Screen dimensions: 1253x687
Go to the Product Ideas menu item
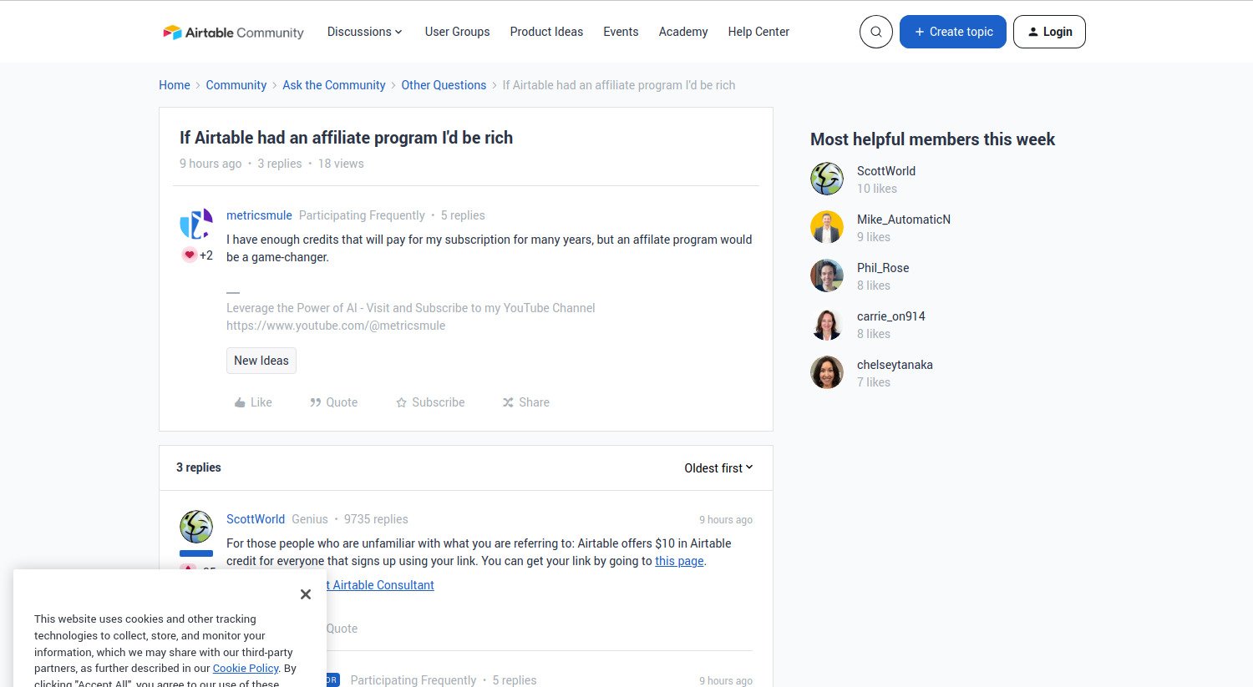pyautogui.click(x=546, y=31)
